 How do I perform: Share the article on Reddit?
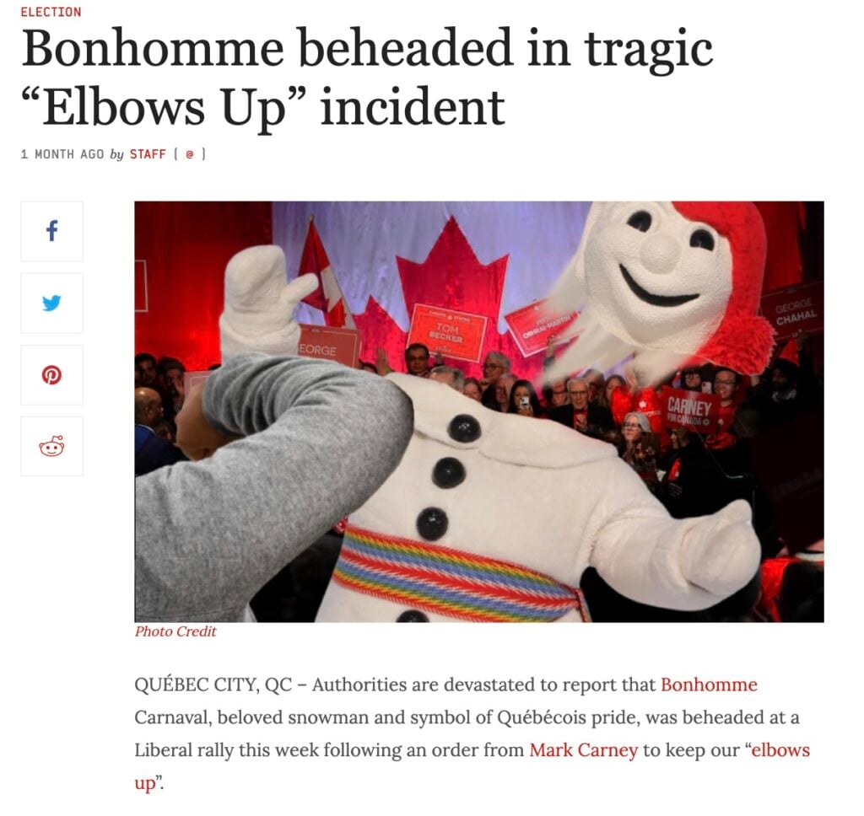pos(51,447)
